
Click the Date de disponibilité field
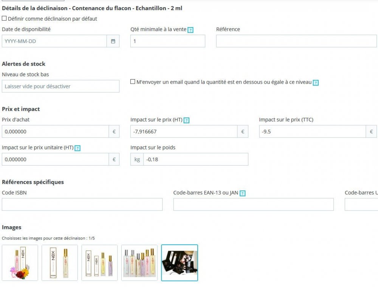coord(54,41)
